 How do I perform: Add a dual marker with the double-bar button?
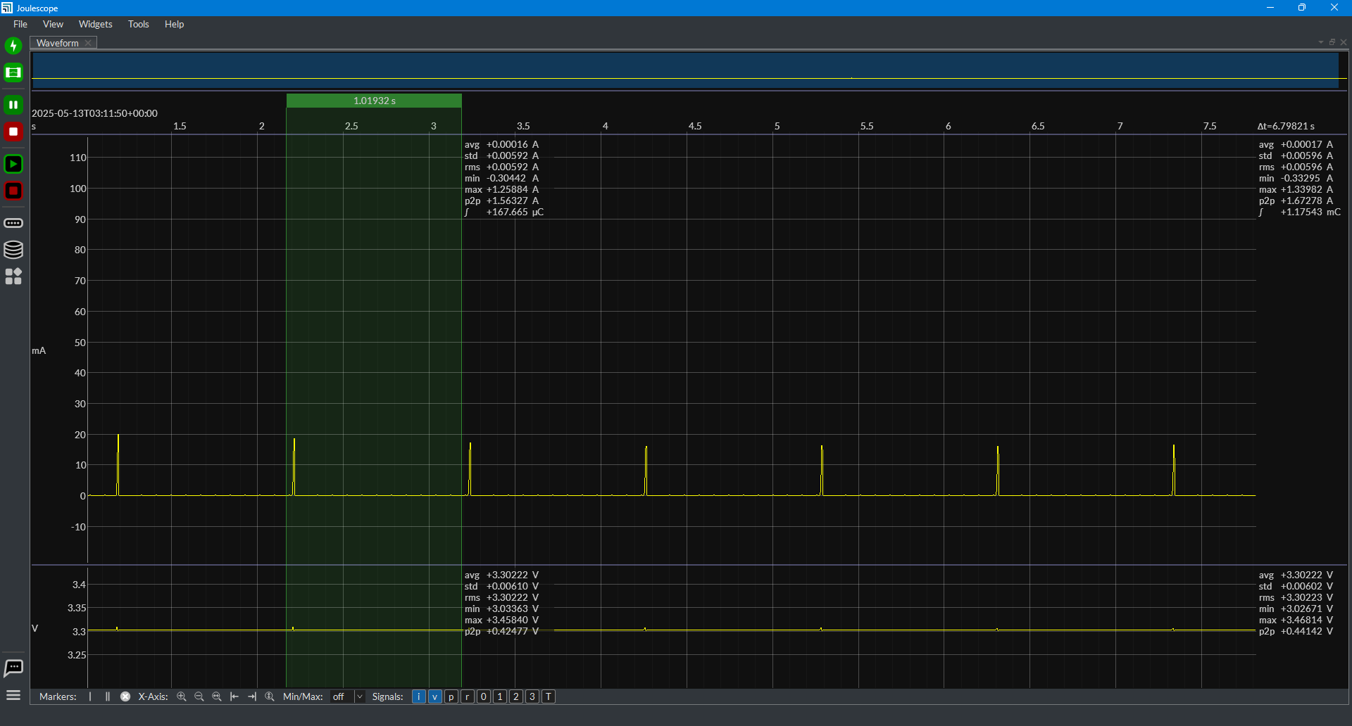pyautogui.click(x=108, y=696)
